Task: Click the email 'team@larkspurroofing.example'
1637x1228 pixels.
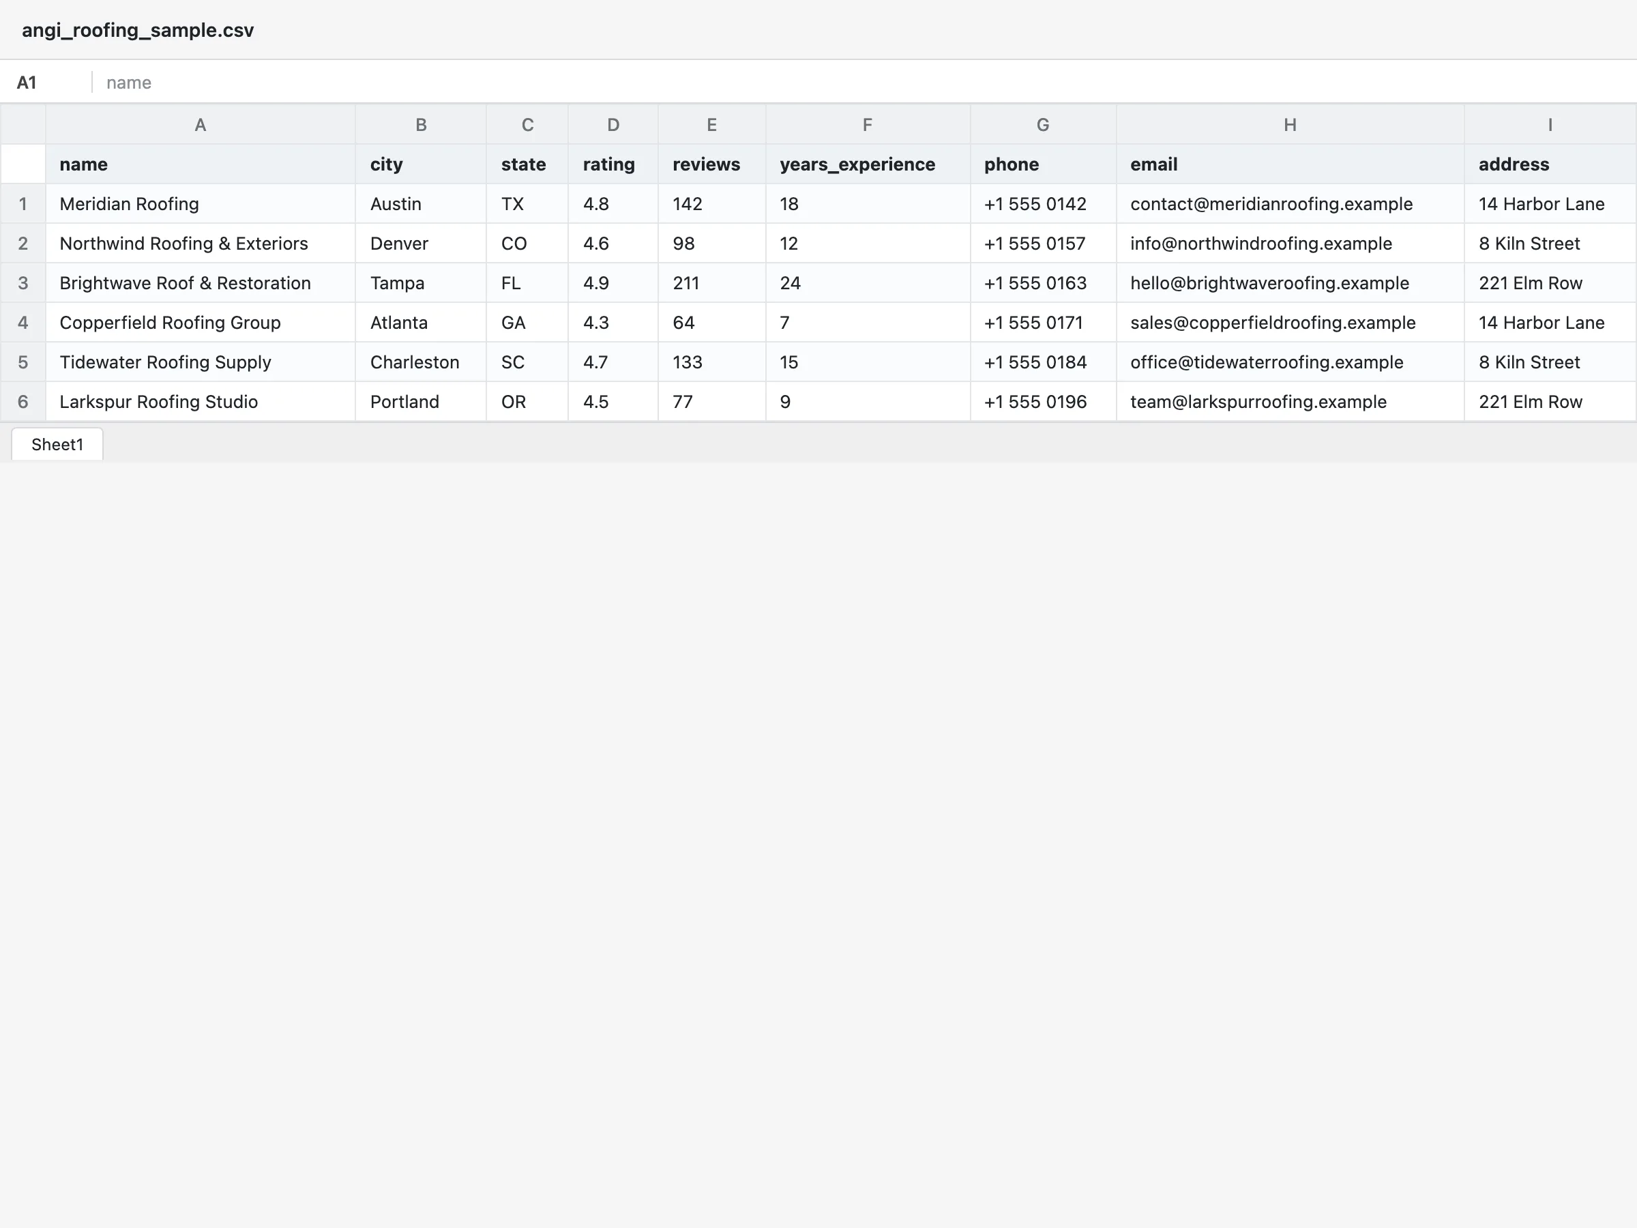Action: tap(1290, 401)
